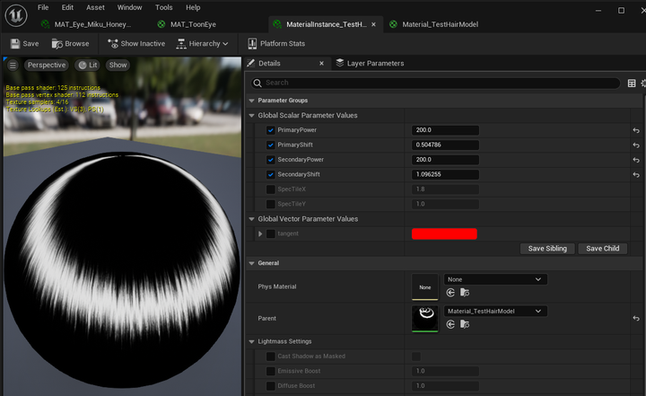Image resolution: width=646 pixels, height=396 pixels.
Task: Open the Asset menu
Action: [95, 7]
